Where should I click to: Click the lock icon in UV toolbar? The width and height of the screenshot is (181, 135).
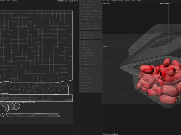point(72,1)
